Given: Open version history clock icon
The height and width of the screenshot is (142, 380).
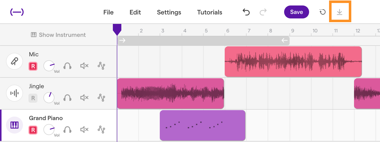Looking at the screenshot, I should tap(323, 12).
